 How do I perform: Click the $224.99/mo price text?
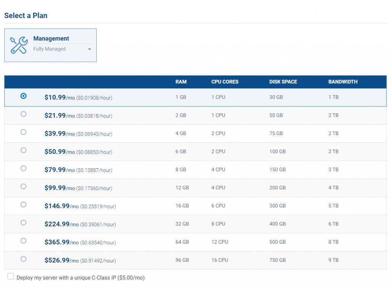click(x=61, y=224)
